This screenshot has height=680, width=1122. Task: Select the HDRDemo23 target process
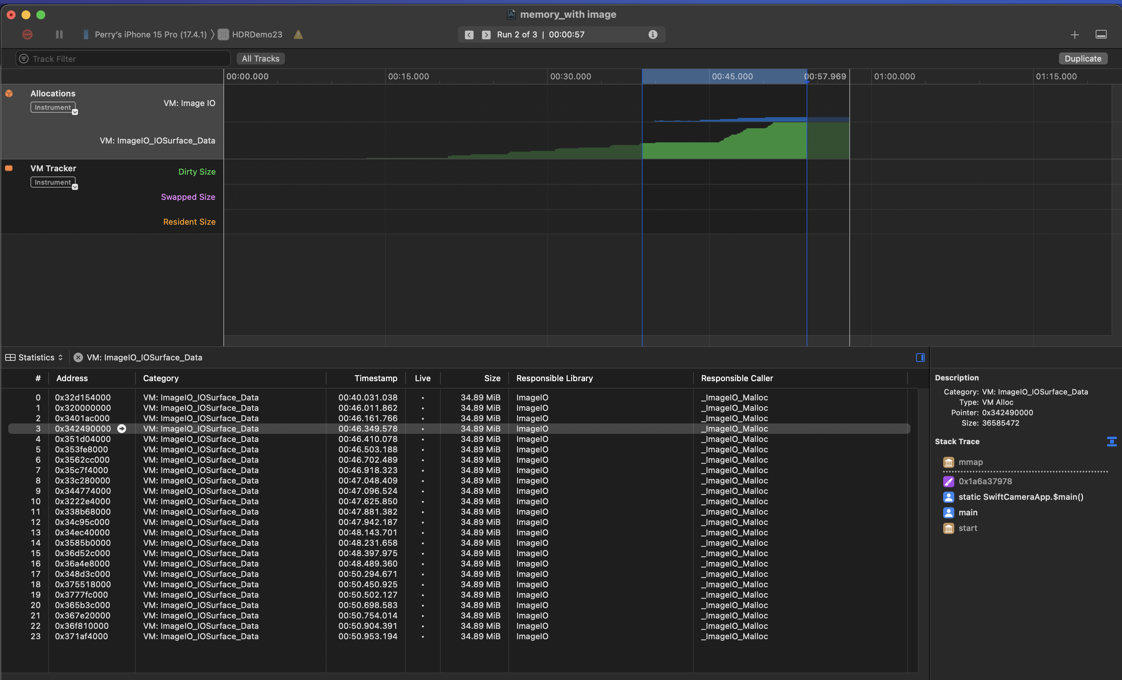[x=256, y=34]
